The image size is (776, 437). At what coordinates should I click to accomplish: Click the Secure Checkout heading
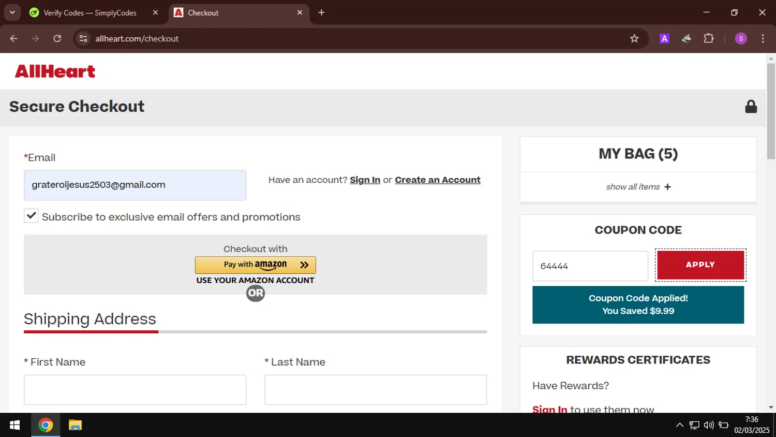77,107
